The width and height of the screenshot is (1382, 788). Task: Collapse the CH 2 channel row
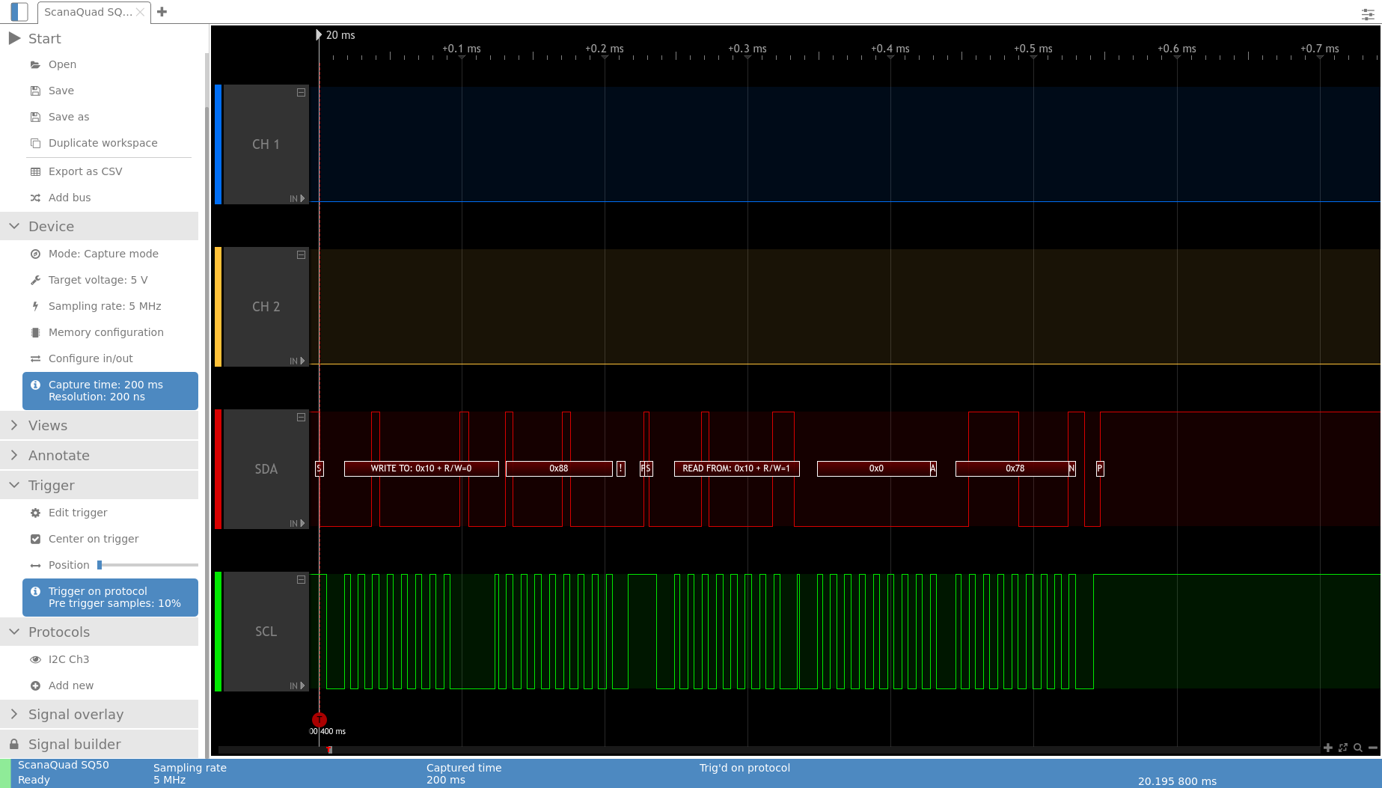[x=301, y=255]
